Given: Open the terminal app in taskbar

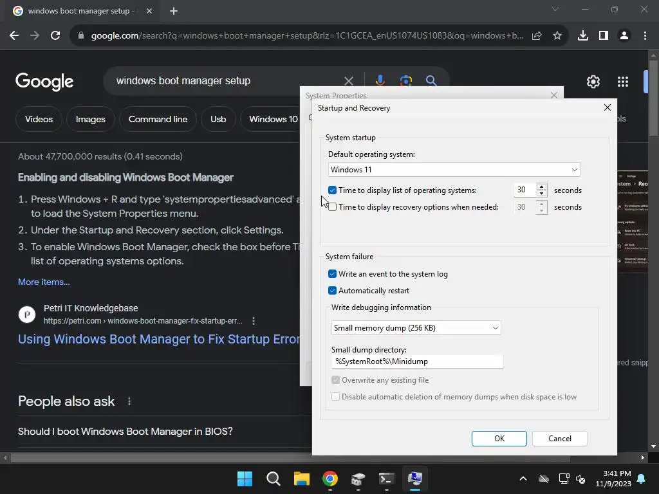Looking at the screenshot, I should click(386, 479).
